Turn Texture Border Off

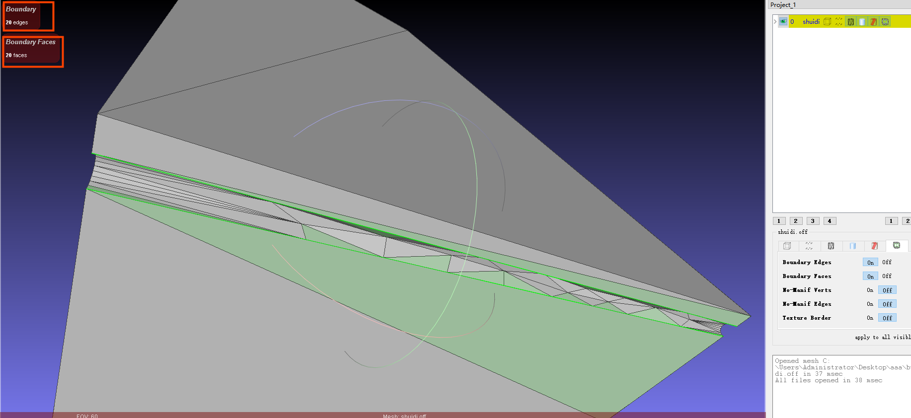pyautogui.click(x=887, y=318)
